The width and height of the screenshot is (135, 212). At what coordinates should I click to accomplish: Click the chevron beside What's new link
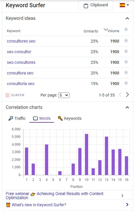click(127, 205)
